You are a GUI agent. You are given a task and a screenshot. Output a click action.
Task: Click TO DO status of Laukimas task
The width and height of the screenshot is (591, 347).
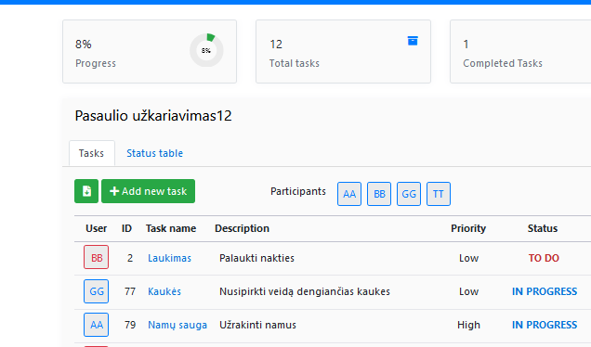544,258
